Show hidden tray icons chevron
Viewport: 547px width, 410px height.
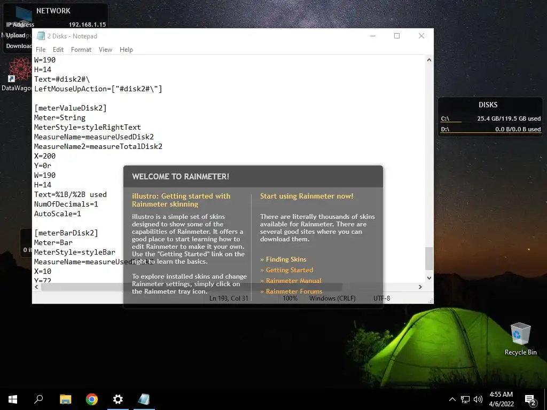tap(452, 399)
